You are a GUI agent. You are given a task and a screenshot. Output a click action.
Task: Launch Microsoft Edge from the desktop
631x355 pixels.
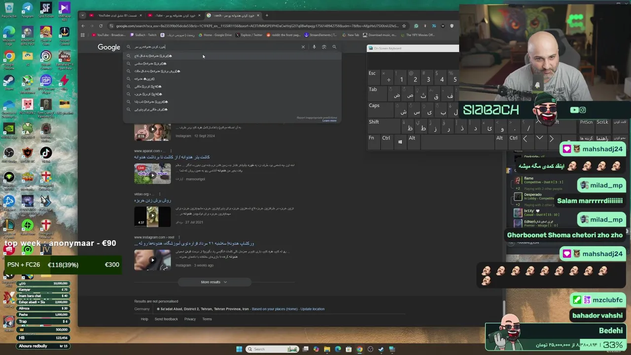click(x=9, y=35)
